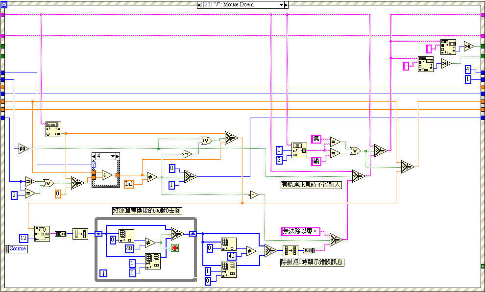Click the Divide function inside the case structure

107,175
